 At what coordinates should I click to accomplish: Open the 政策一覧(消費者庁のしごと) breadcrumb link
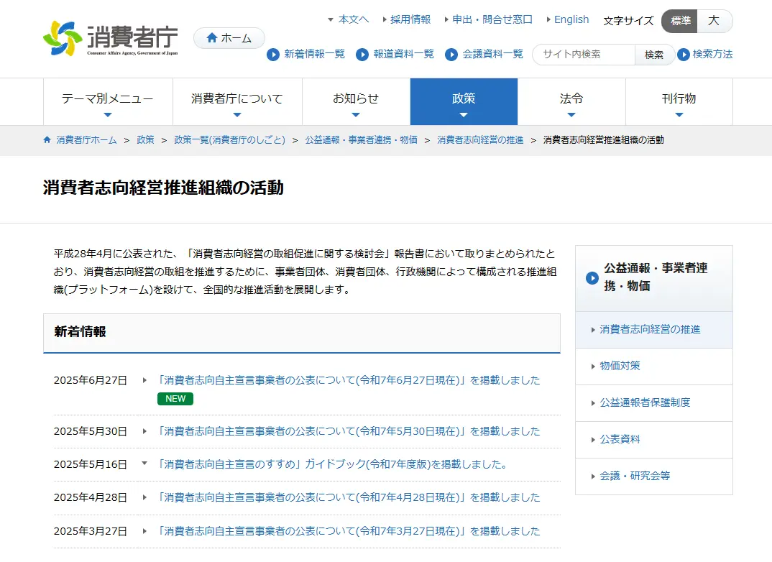229,139
